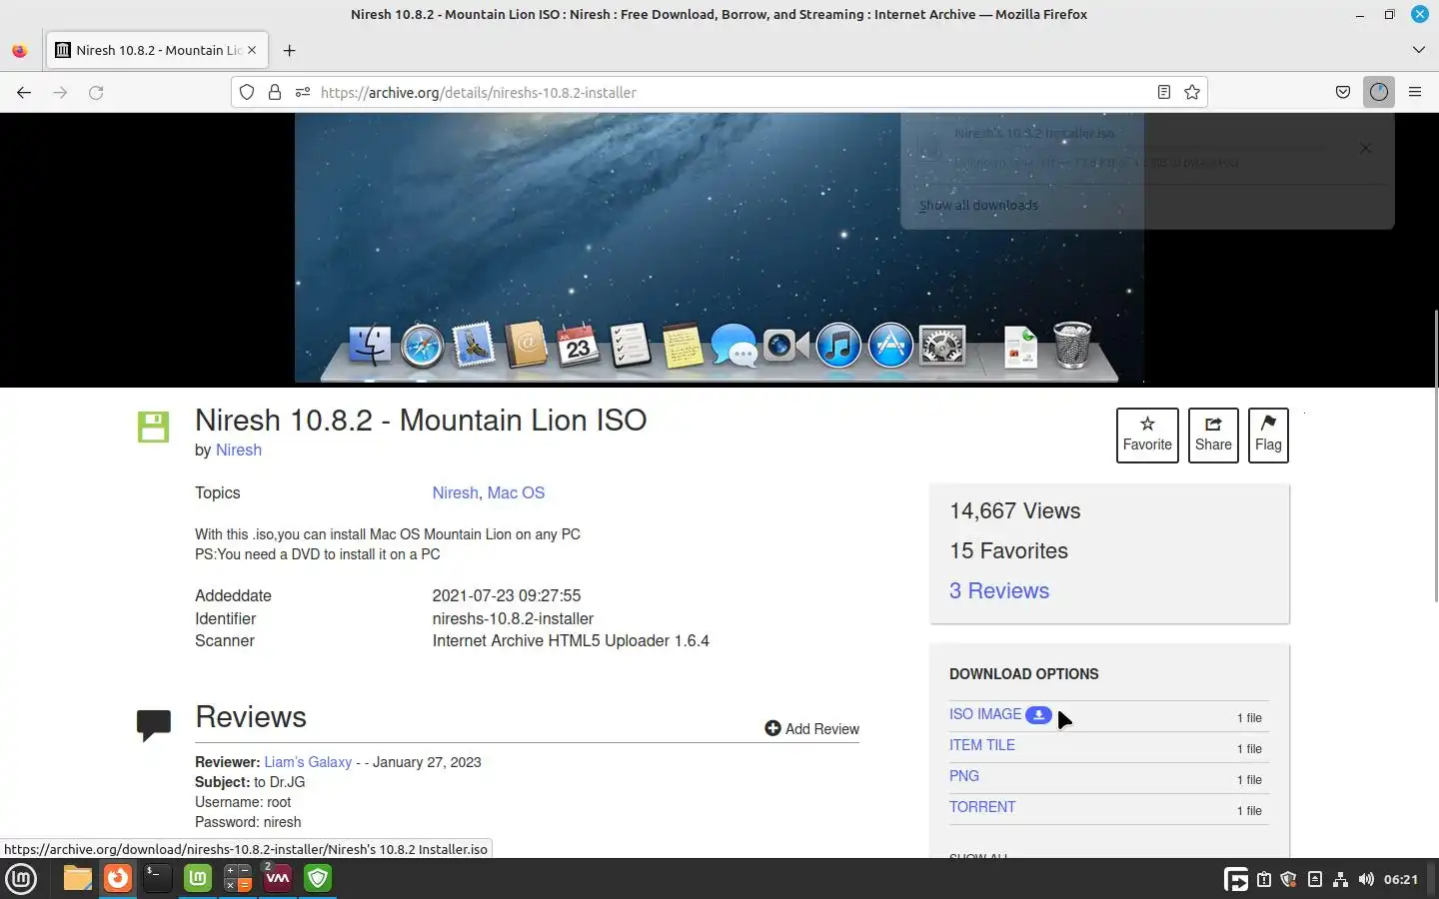Screen dimensions: 1439x899
Task: Click the Addeddate value 2021-07-23 09:27:55
Action: click(507, 595)
